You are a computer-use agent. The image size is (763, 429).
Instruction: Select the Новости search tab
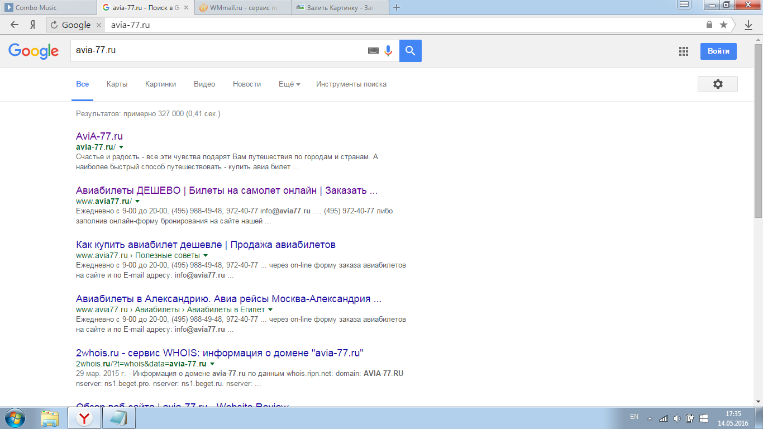(x=247, y=84)
